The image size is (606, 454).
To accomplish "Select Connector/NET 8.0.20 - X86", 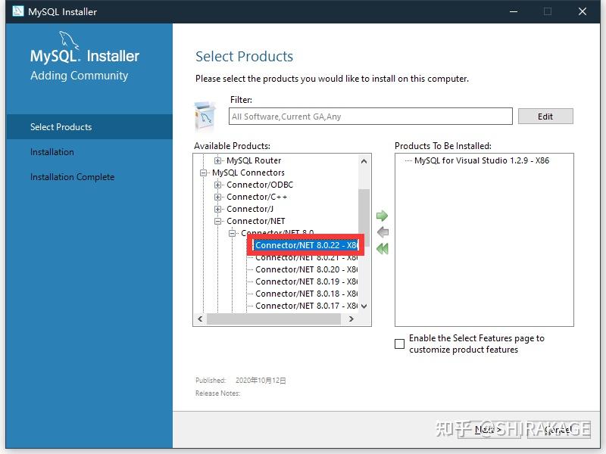I will [x=306, y=269].
